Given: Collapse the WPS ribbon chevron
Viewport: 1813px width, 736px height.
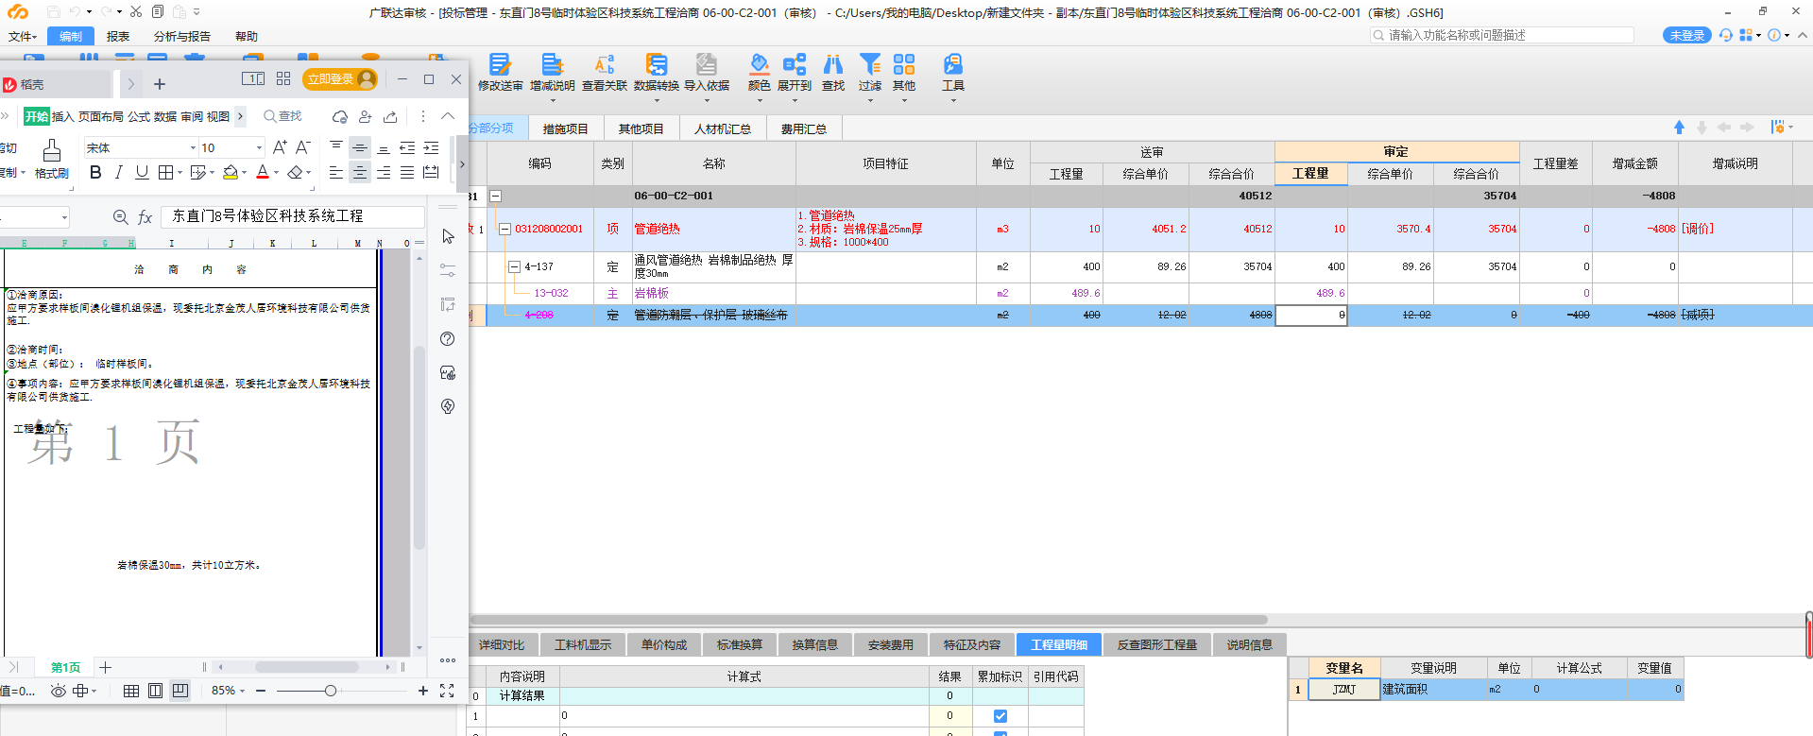Looking at the screenshot, I should 448,116.
